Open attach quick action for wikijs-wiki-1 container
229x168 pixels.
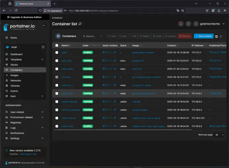tap(115, 93)
